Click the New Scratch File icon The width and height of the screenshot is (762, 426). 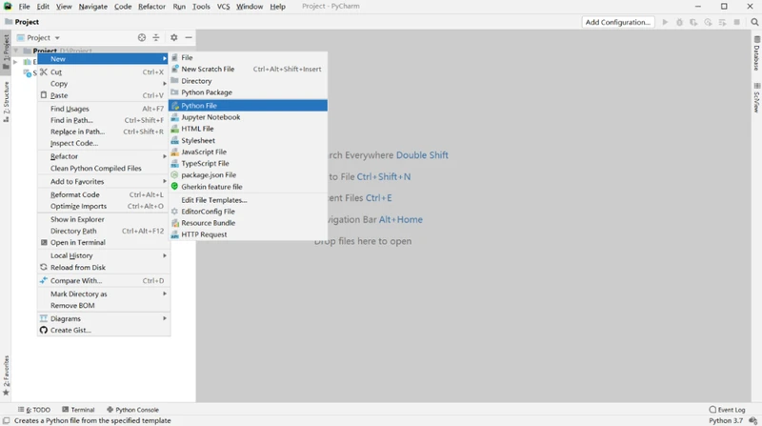(x=175, y=69)
